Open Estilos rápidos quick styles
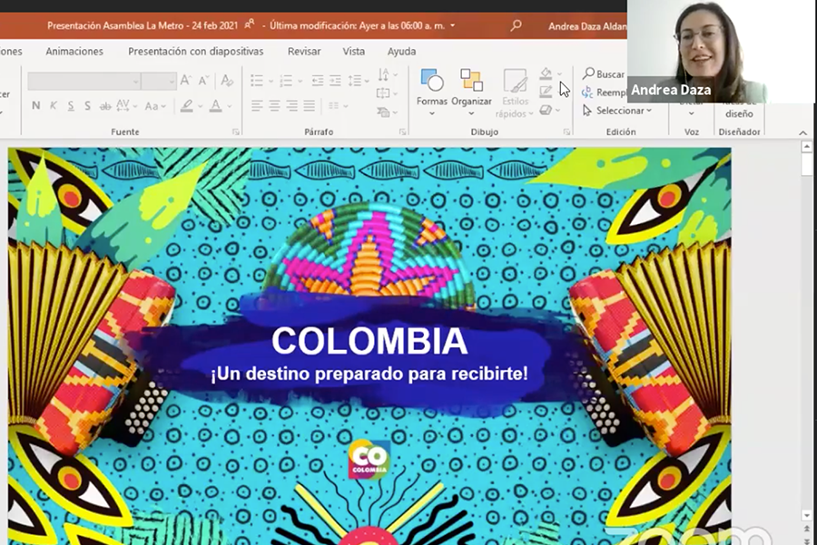 coord(515,93)
